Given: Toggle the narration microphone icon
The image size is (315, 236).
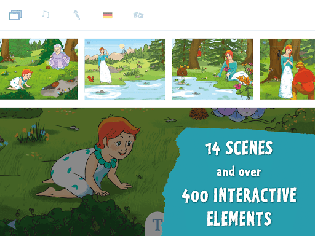Looking at the screenshot, I should click(77, 15).
